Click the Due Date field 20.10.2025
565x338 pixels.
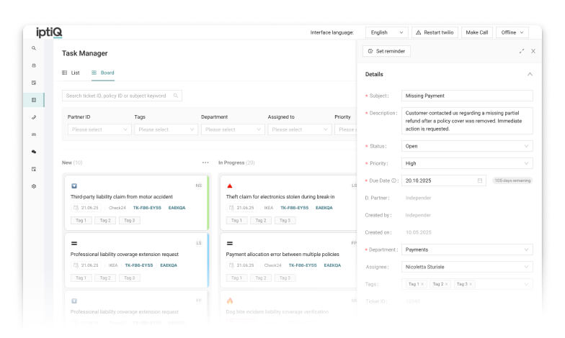444,181
